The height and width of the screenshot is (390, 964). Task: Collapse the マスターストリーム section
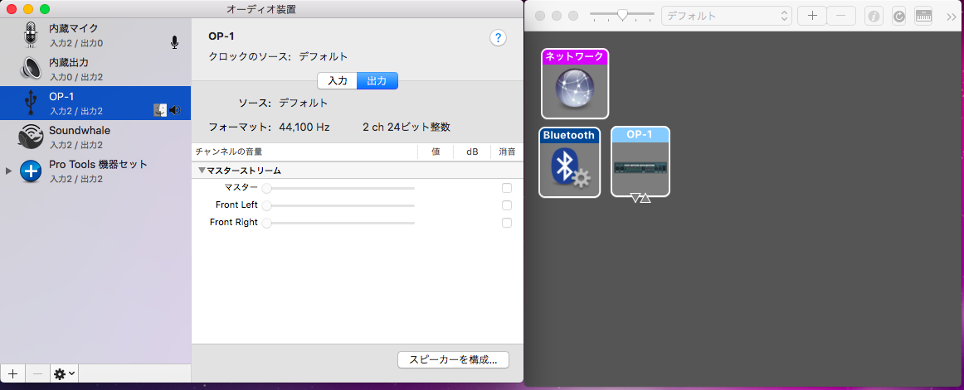pos(202,171)
